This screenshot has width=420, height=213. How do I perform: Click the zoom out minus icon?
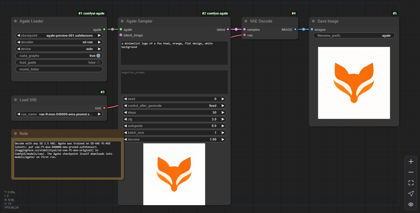pos(411,172)
